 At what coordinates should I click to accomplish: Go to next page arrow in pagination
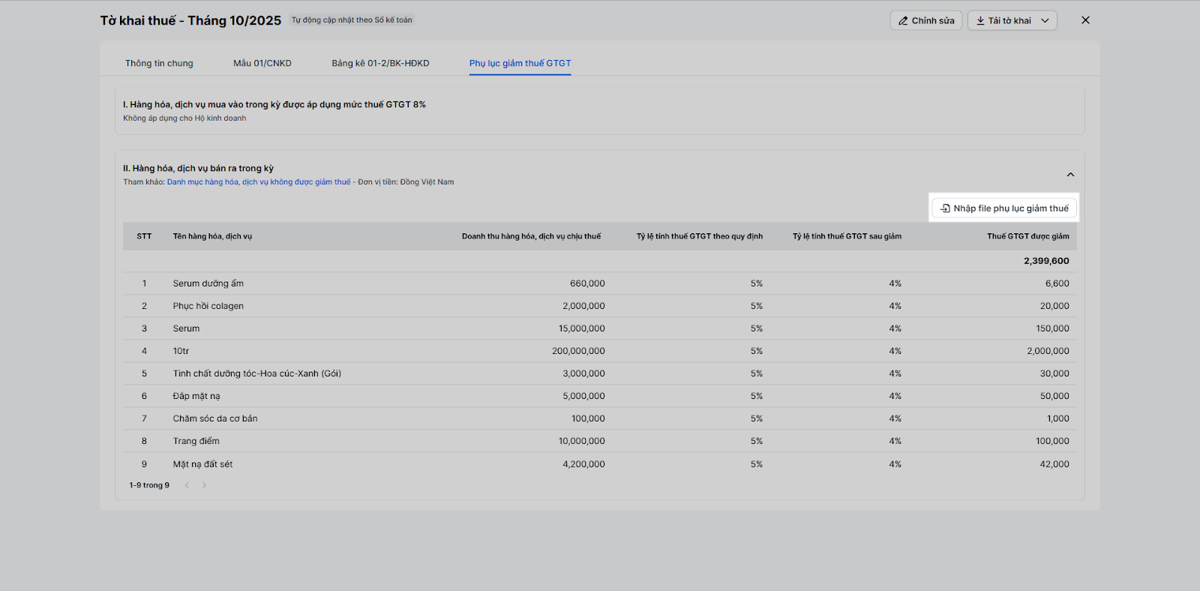[x=204, y=485]
